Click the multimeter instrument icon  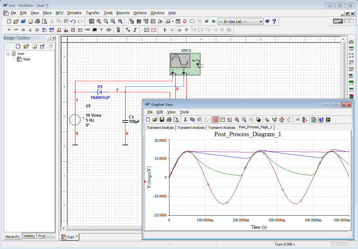[351, 41]
